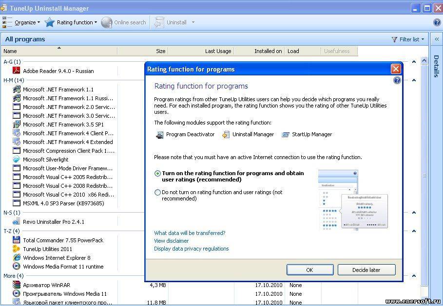Sort by Last Usage column
The height and width of the screenshot is (306, 443).
[201, 51]
